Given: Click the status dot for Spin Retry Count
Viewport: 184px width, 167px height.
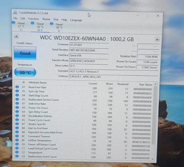Looking at the screenshot, I should (x=17, y=111).
